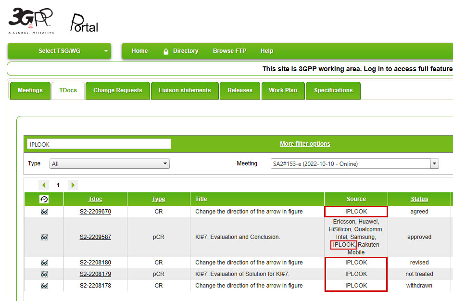Click the lock icon next to Directory
This screenshot has width=453, height=301.
click(x=165, y=51)
